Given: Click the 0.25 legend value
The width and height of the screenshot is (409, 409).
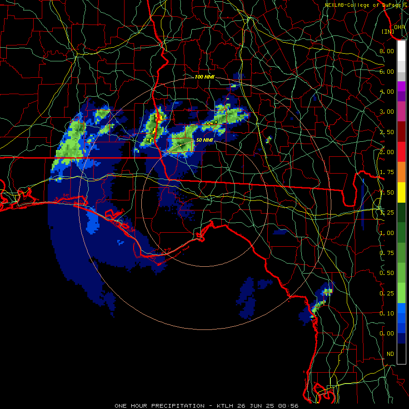Looking at the screenshot, I should click(387, 294).
